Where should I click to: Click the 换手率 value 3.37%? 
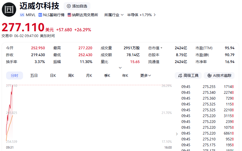40,62
